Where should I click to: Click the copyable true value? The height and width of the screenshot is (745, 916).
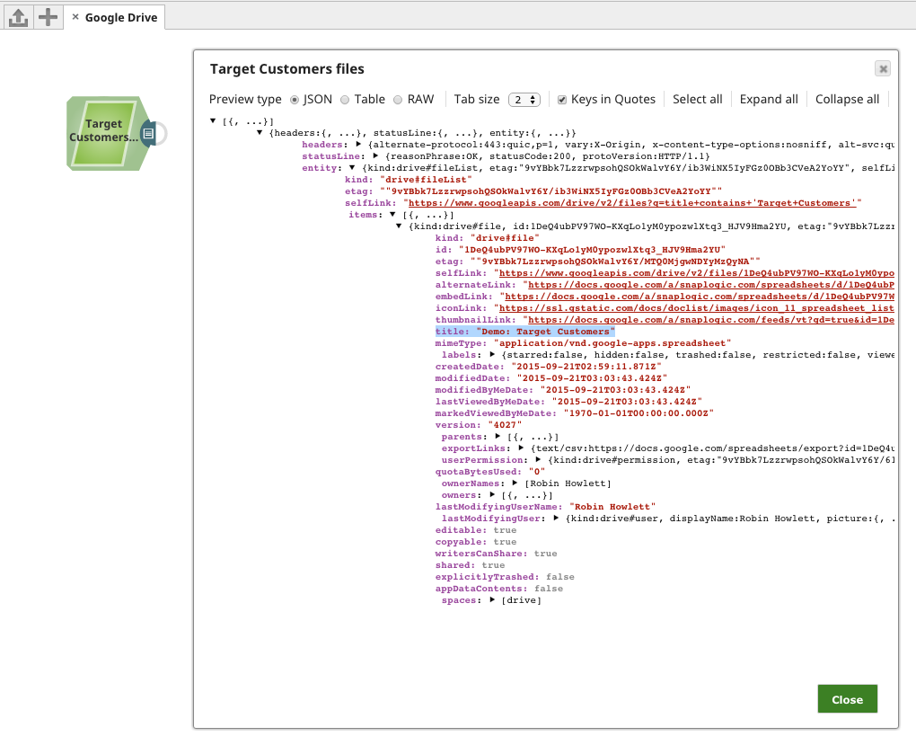[x=505, y=542]
